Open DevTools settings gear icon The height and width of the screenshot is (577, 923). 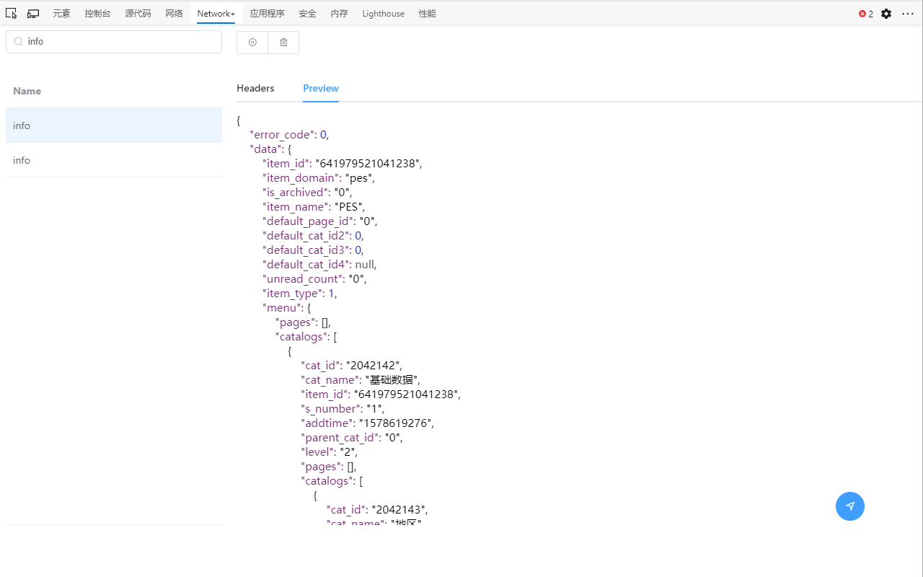[x=886, y=14]
